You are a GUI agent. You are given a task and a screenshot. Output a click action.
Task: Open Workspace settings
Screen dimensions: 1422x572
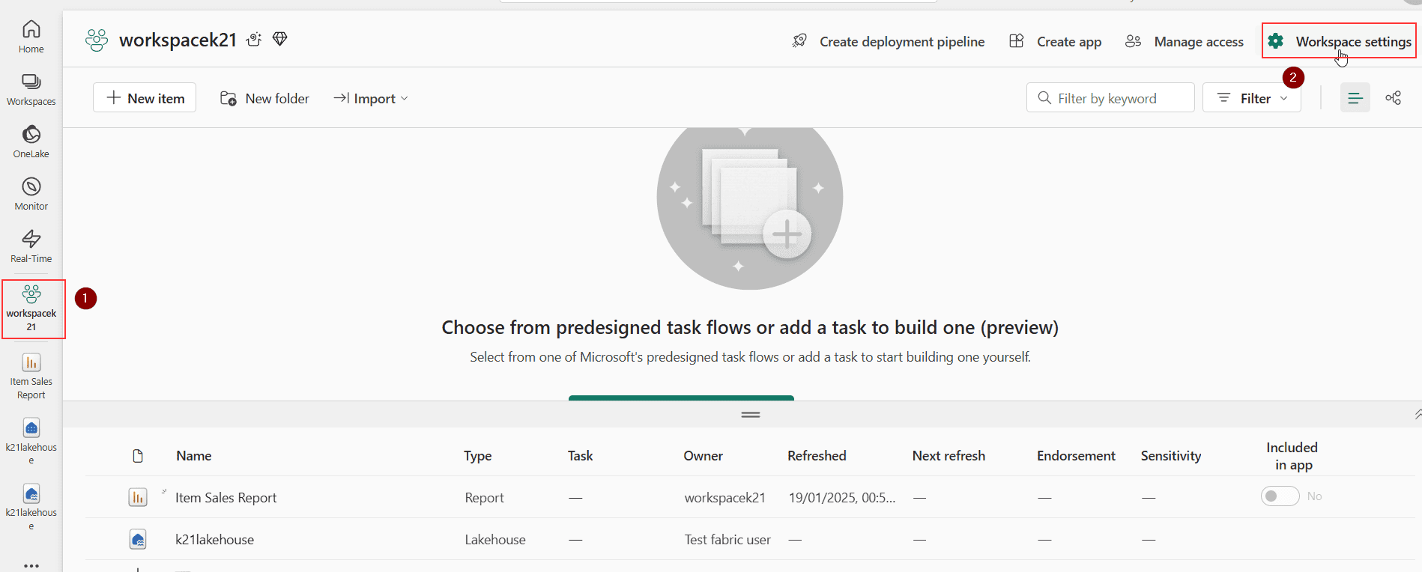[1340, 42]
